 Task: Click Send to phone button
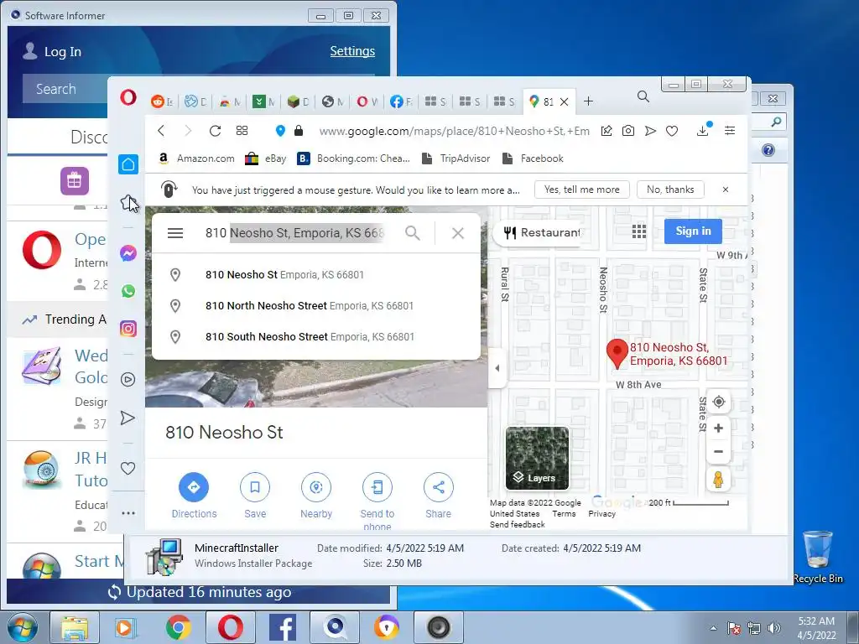coord(377,501)
